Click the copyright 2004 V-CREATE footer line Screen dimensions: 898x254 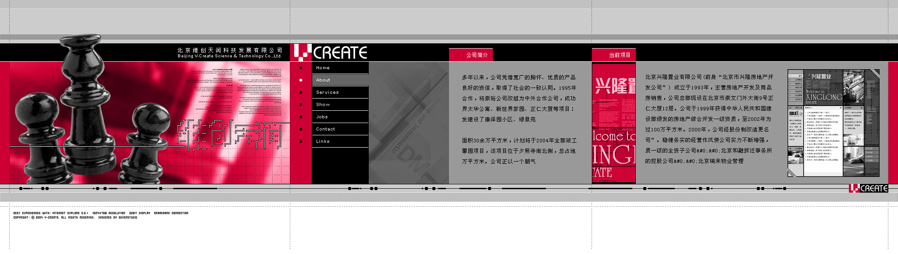[x=75, y=218]
